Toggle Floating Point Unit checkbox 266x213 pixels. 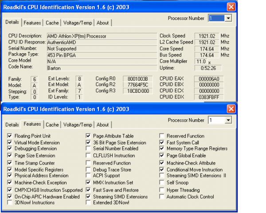(10, 136)
